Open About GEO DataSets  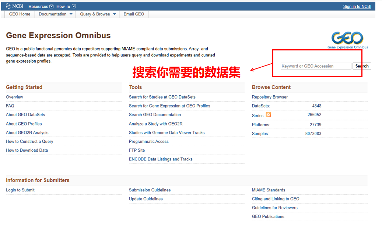click(25, 114)
